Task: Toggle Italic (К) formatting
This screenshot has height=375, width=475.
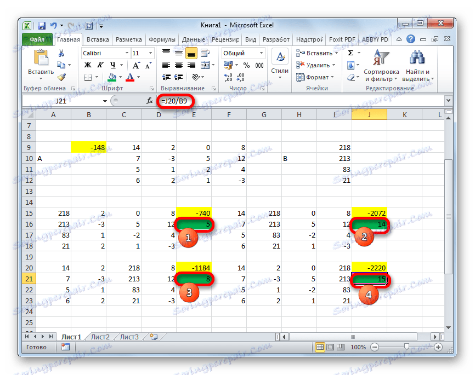Action: tap(100, 65)
